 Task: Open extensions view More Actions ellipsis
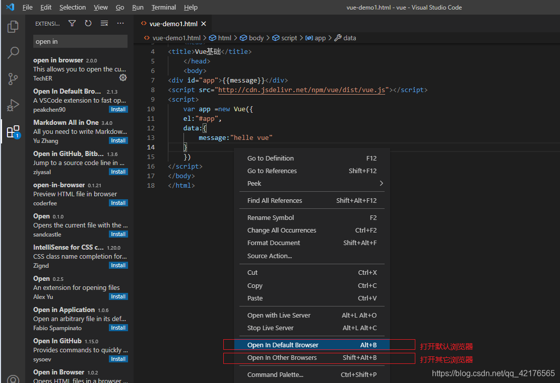point(120,24)
